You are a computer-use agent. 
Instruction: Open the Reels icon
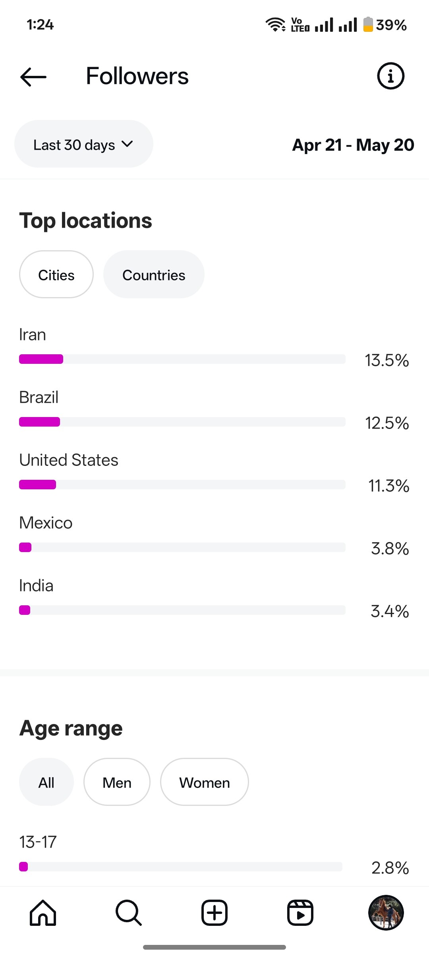click(x=300, y=913)
